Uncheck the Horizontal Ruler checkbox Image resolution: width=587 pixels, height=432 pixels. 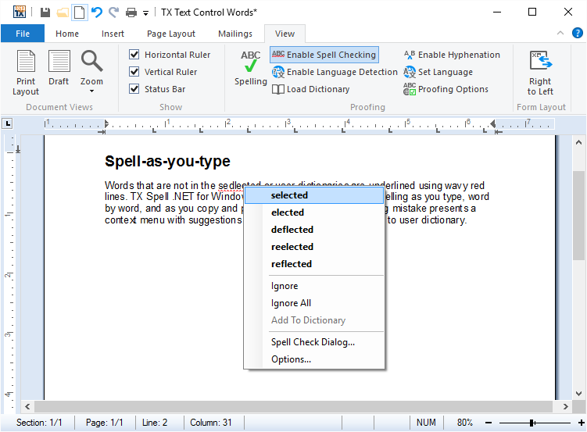pyautogui.click(x=134, y=55)
